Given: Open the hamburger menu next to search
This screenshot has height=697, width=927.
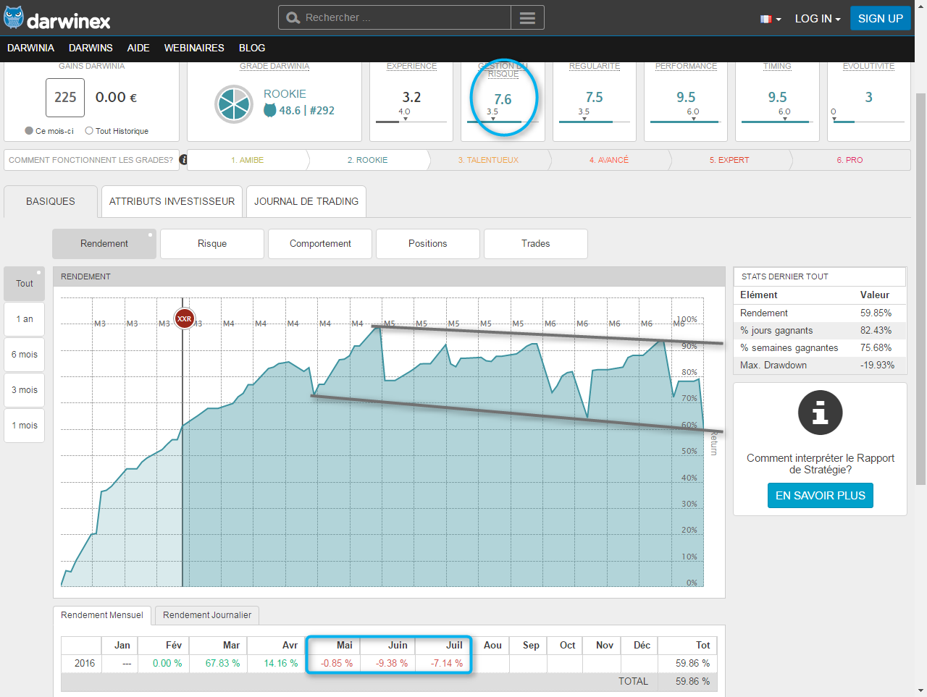Looking at the screenshot, I should (x=527, y=18).
